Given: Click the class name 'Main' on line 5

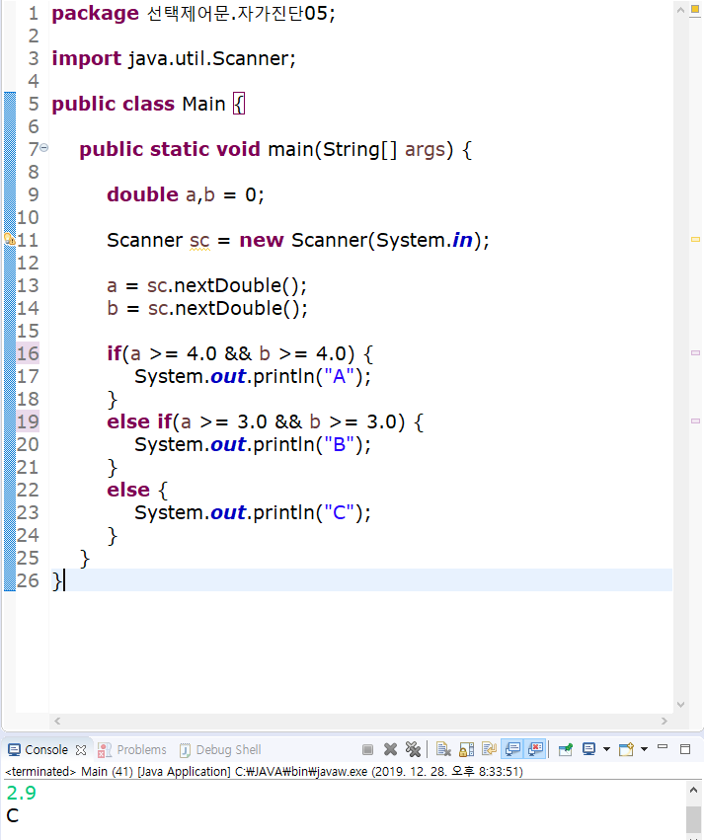Looking at the screenshot, I should [203, 104].
